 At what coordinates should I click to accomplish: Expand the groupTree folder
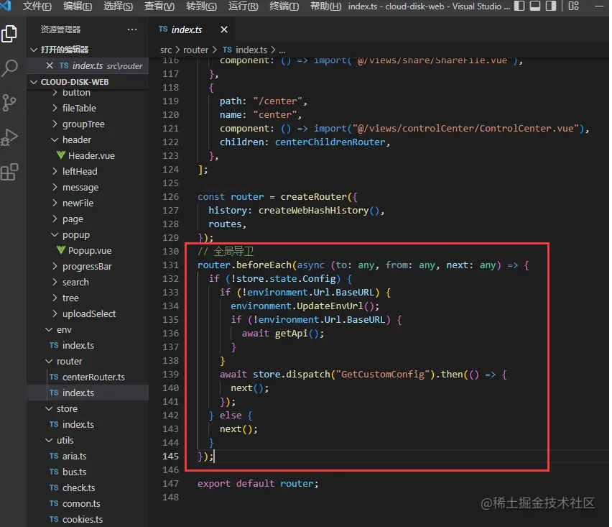tap(88, 124)
